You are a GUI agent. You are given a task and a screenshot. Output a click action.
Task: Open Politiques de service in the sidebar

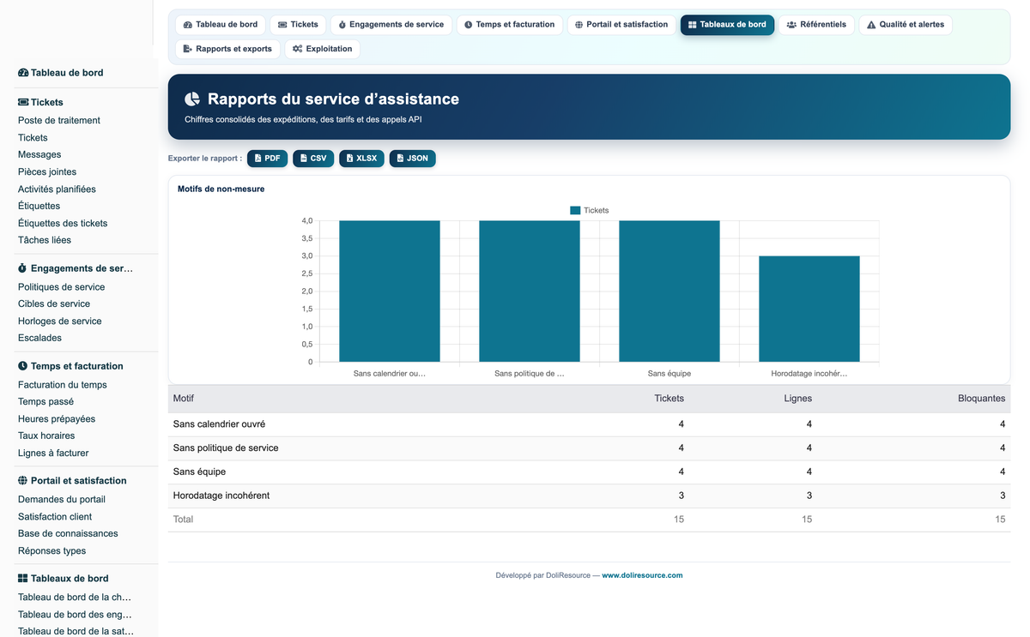click(61, 287)
